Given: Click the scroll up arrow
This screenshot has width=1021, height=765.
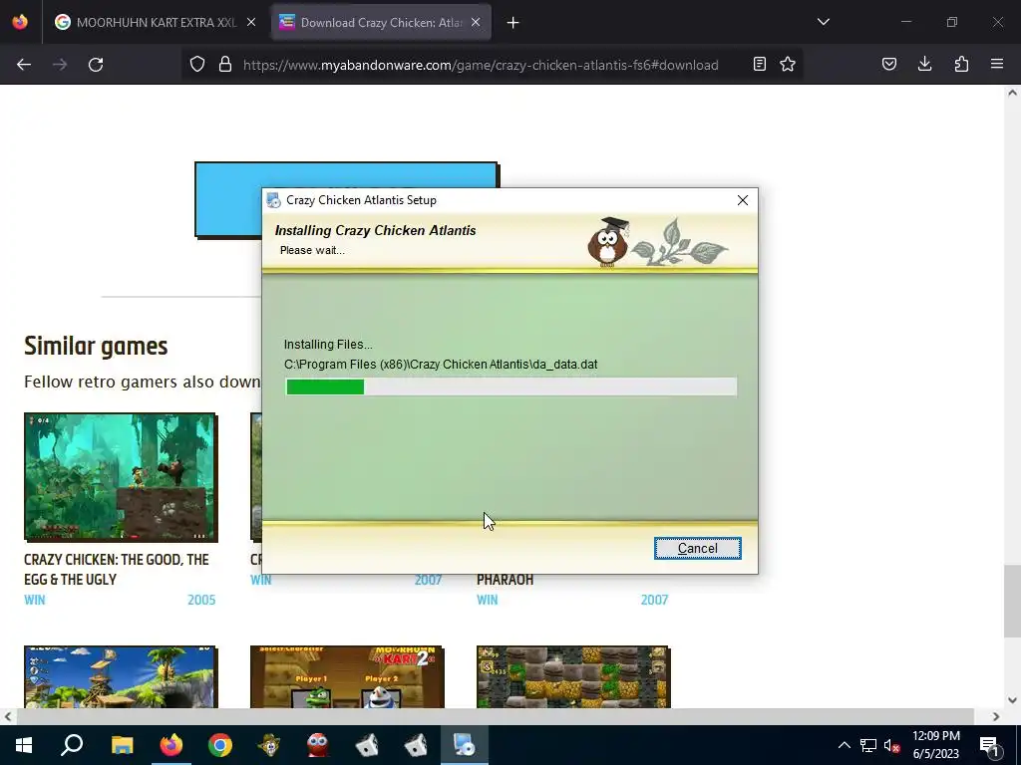Looking at the screenshot, I should click(1012, 93).
